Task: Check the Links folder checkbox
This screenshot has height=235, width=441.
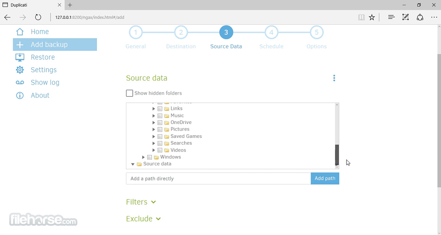Action: (x=160, y=109)
